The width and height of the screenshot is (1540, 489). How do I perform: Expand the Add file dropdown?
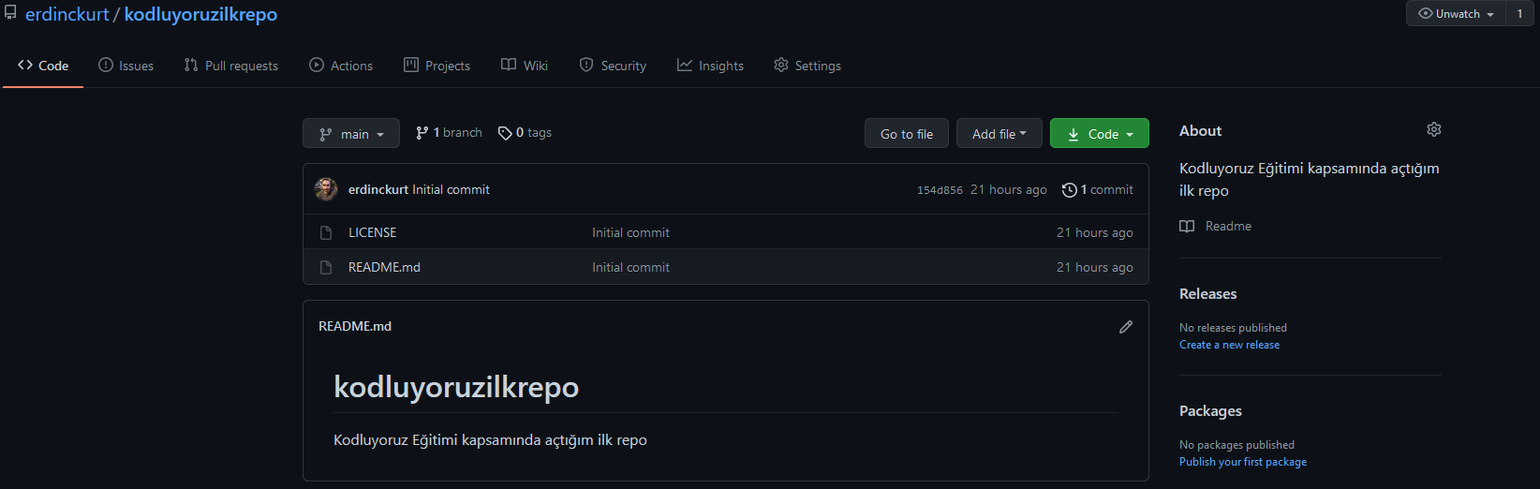pos(999,134)
